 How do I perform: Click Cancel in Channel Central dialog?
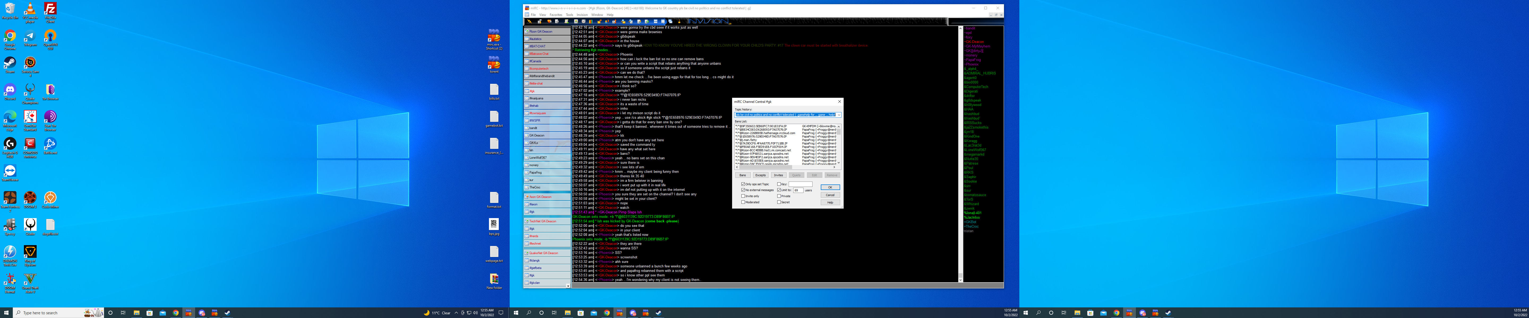tap(830, 195)
